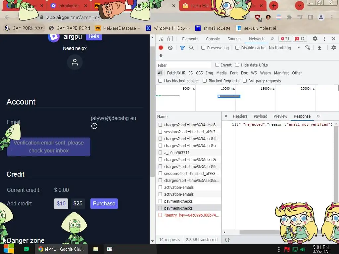
Task: Open the network conditions wifi icon
Action: pyautogui.click(x=308, y=48)
